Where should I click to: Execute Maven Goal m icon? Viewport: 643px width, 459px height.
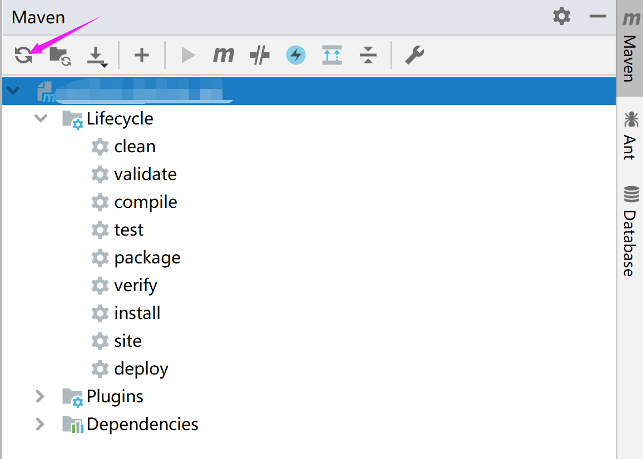coord(224,54)
